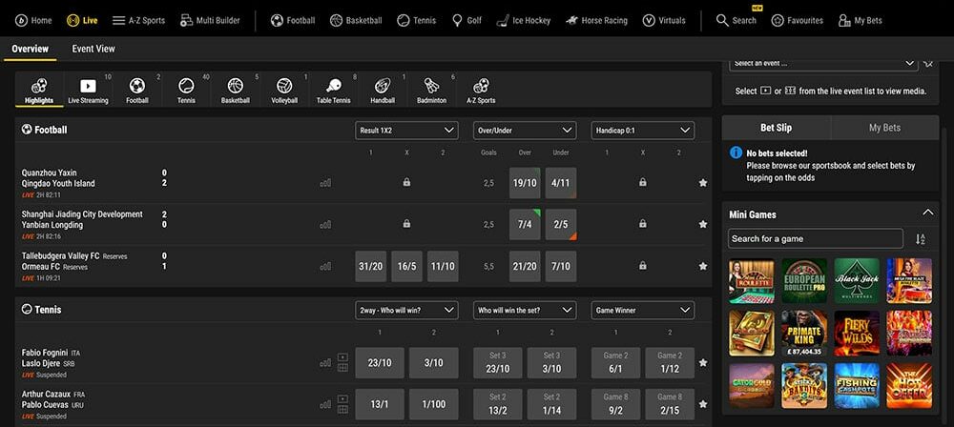Favourite the Quanzhou Yaxin match
Image resolution: width=954 pixels, height=427 pixels.
coord(703,182)
